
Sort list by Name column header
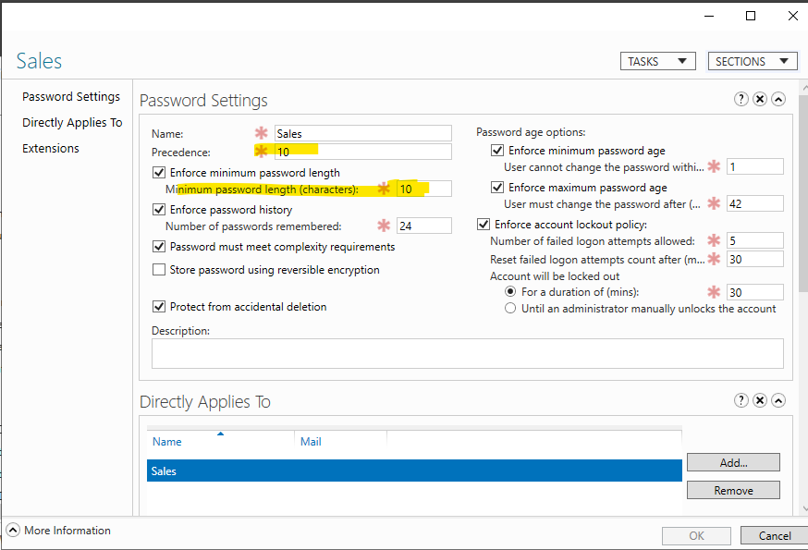pos(167,442)
